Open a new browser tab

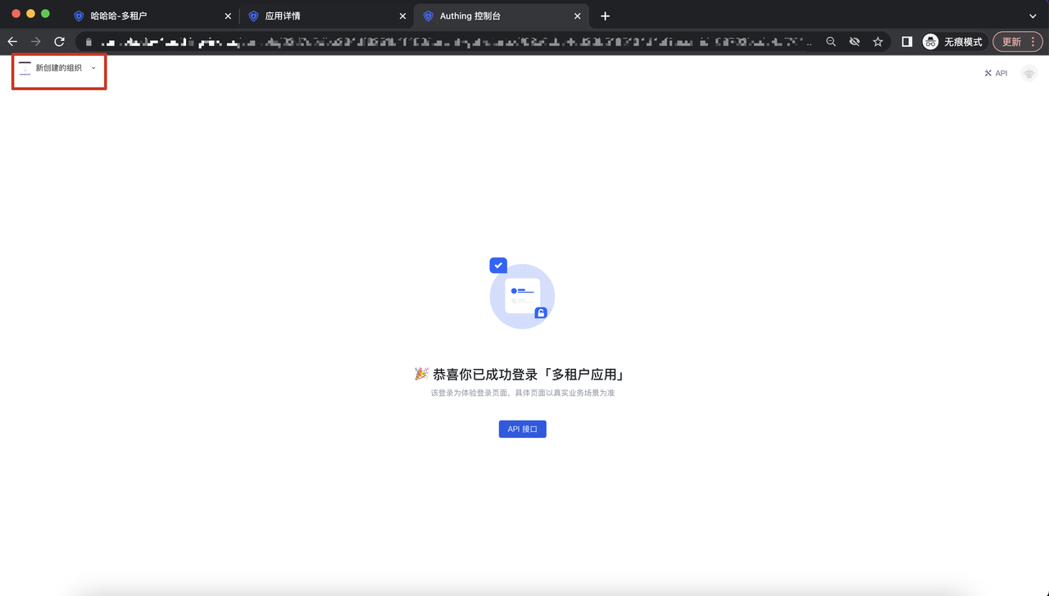pyautogui.click(x=605, y=16)
